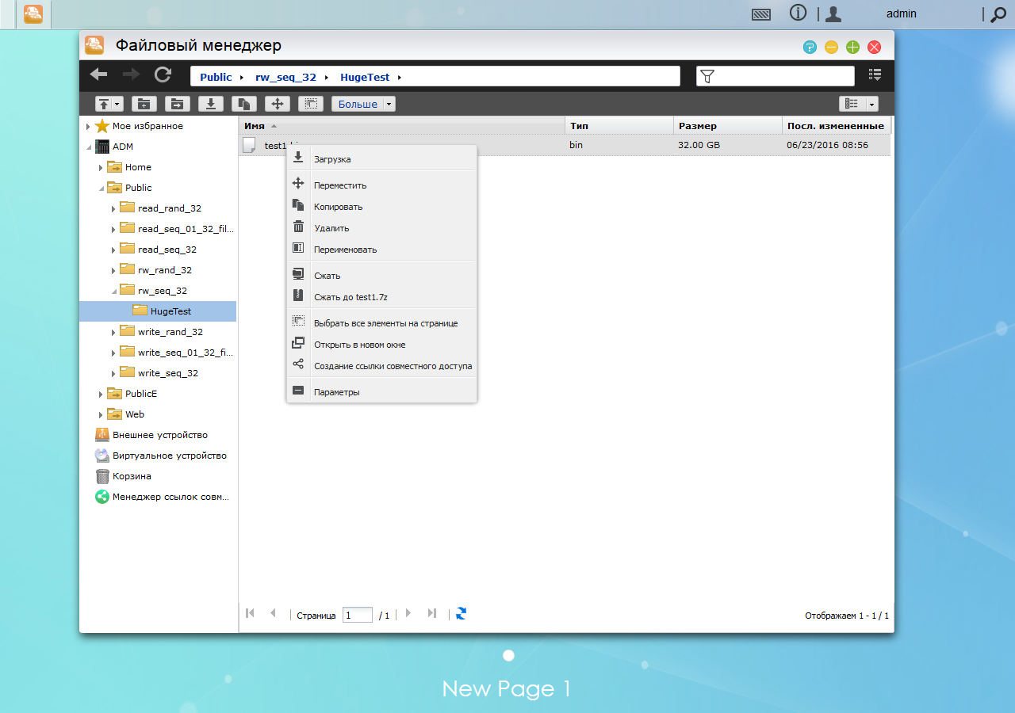Click the striped keyboard-like icon in the top bar
This screenshot has width=1015, height=713.
coord(761,14)
